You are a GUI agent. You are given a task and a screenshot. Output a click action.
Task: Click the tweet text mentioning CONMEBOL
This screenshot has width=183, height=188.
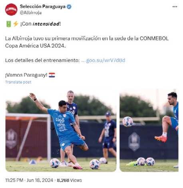[x=87, y=42]
